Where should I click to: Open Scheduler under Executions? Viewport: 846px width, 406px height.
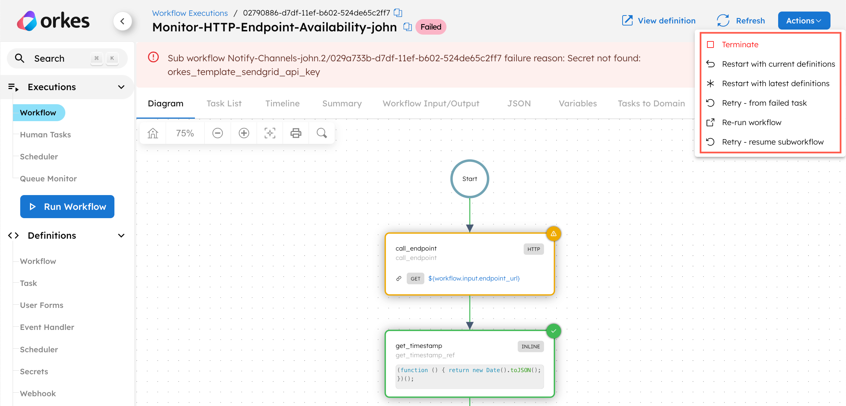point(39,157)
